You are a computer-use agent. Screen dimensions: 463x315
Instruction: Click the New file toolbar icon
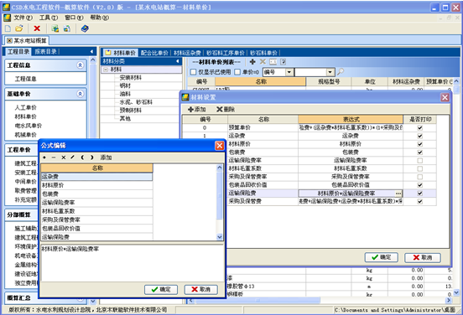click(x=8, y=28)
